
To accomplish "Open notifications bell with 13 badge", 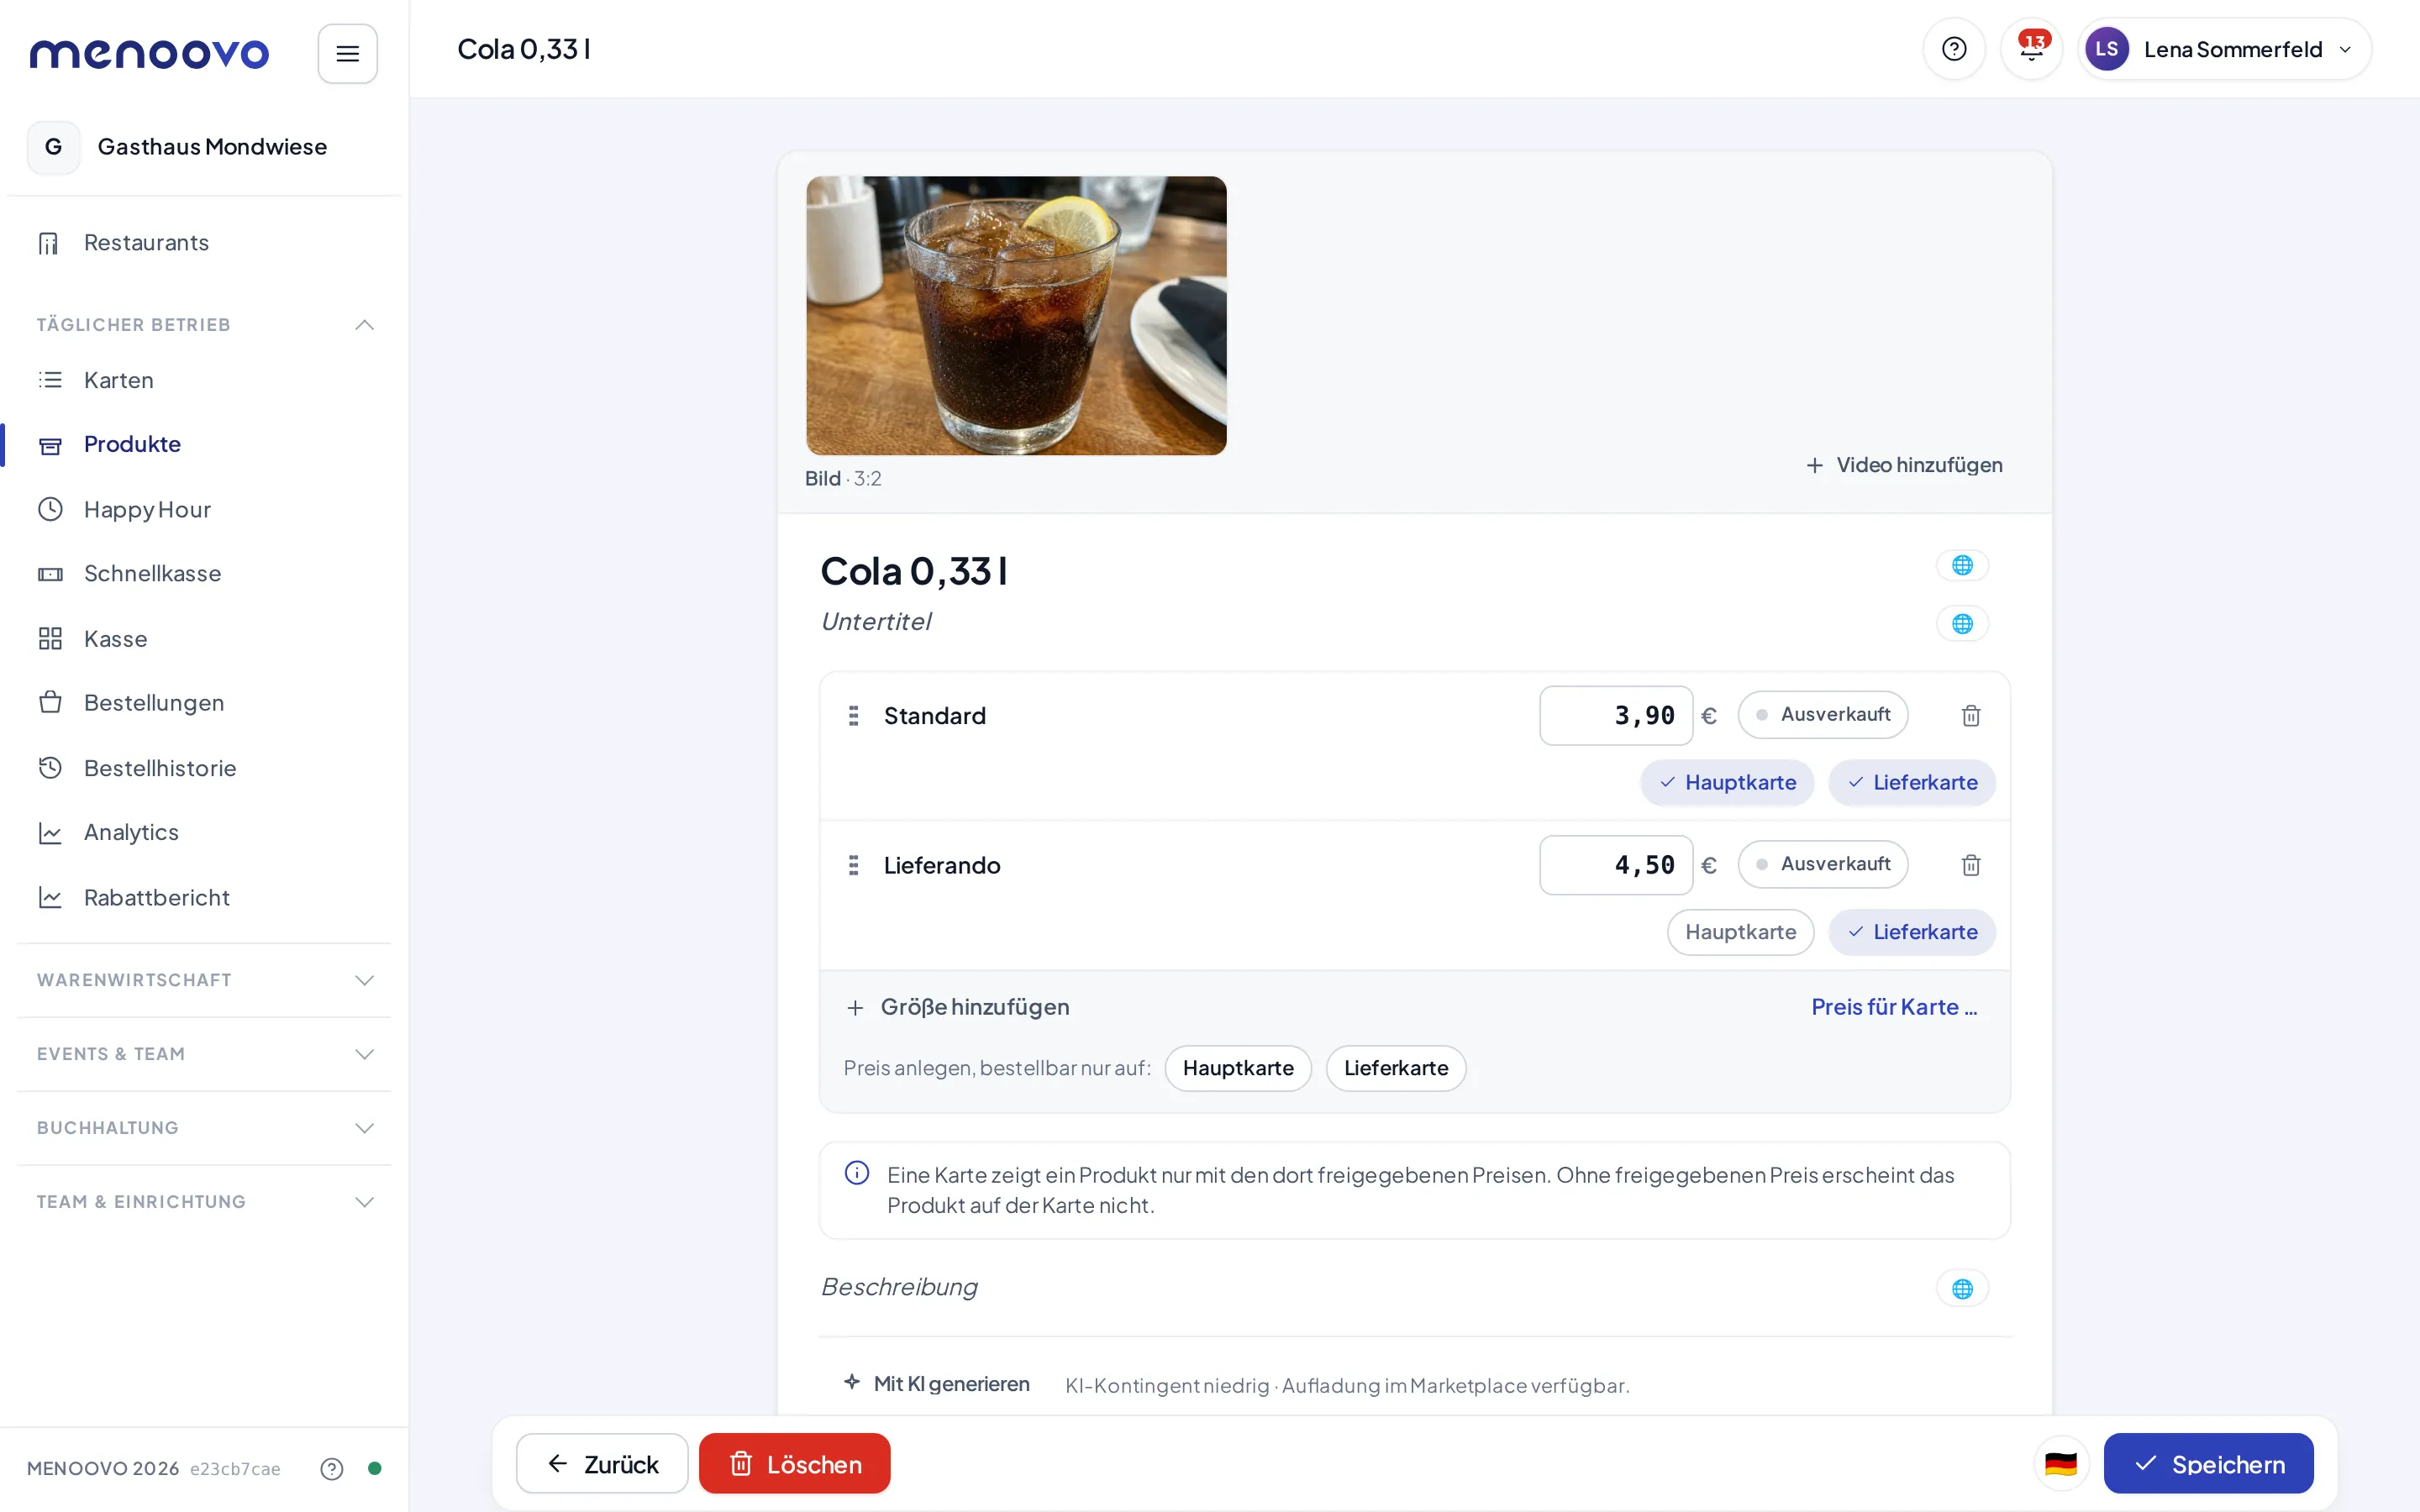I will click(x=2031, y=49).
